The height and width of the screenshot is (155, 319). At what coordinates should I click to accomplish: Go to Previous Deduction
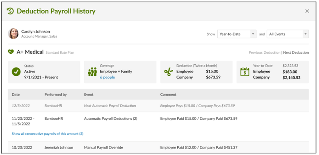[265, 53]
